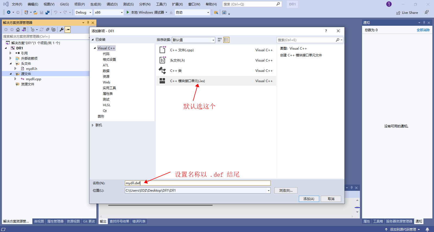Switch to the 工具箱 tab
This screenshot has width=434, height=232.
[378, 221]
